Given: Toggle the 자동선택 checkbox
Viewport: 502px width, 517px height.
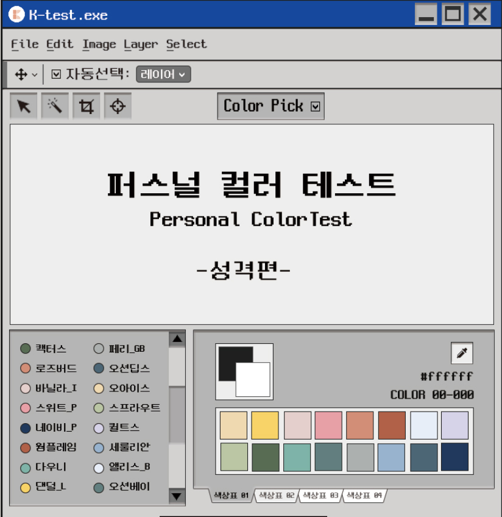Looking at the screenshot, I should [x=56, y=74].
